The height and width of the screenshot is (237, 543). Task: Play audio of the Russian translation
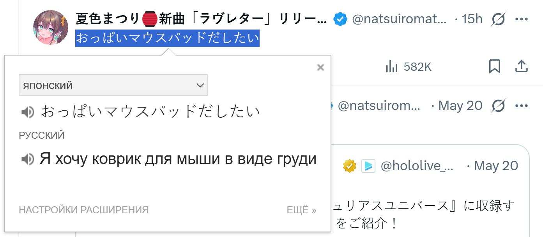[x=27, y=159]
